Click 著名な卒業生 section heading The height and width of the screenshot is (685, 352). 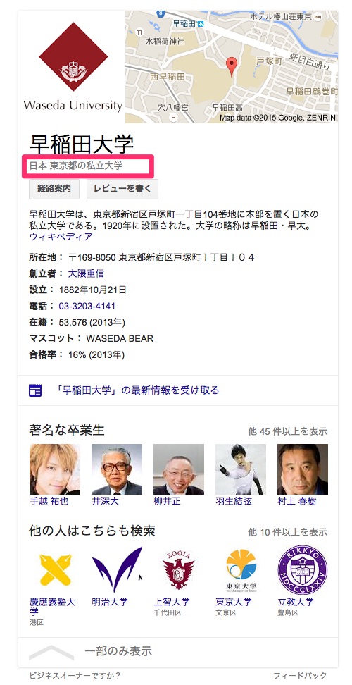pyautogui.click(x=67, y=431)
